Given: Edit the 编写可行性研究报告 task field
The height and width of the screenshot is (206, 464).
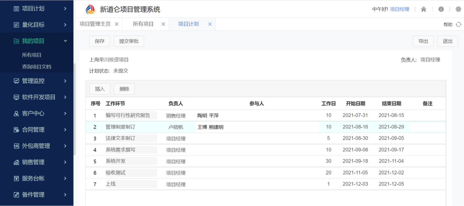Looking at the screenshot, I should click(x=131, y=115).
